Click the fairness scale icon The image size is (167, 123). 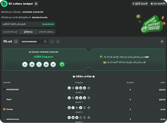point(162,41)
